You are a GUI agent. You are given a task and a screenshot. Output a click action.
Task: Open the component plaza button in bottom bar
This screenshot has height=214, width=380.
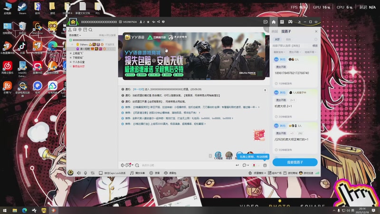(275, 173)
